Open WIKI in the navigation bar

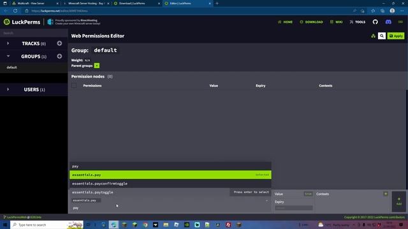(x=336, y=22)
